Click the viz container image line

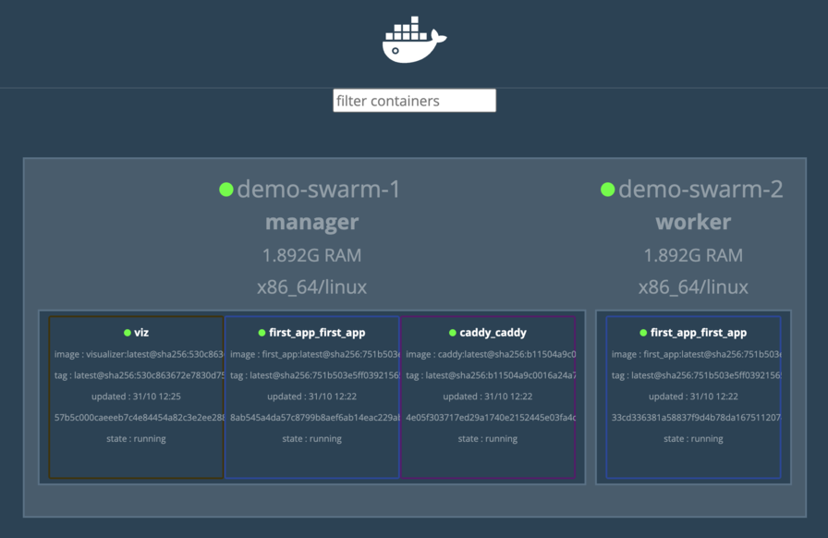point(137,354)
